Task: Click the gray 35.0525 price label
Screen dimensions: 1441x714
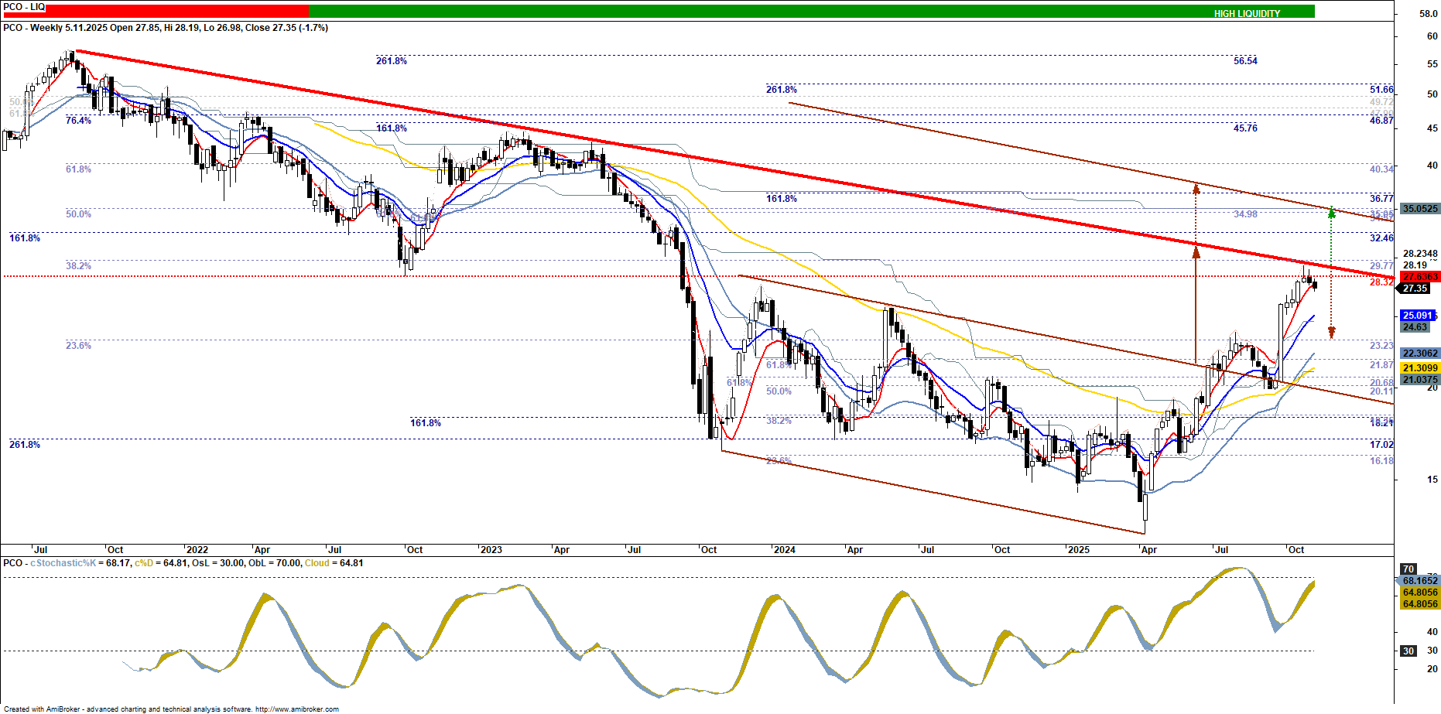Action: click(x=1420, y=209)
